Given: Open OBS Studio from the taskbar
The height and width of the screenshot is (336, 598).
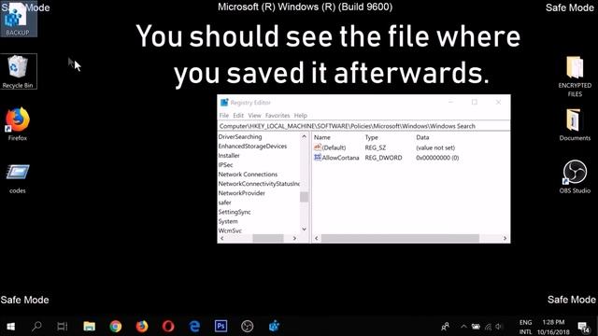Looking at the screenshot, I should (x=247, y=326).
